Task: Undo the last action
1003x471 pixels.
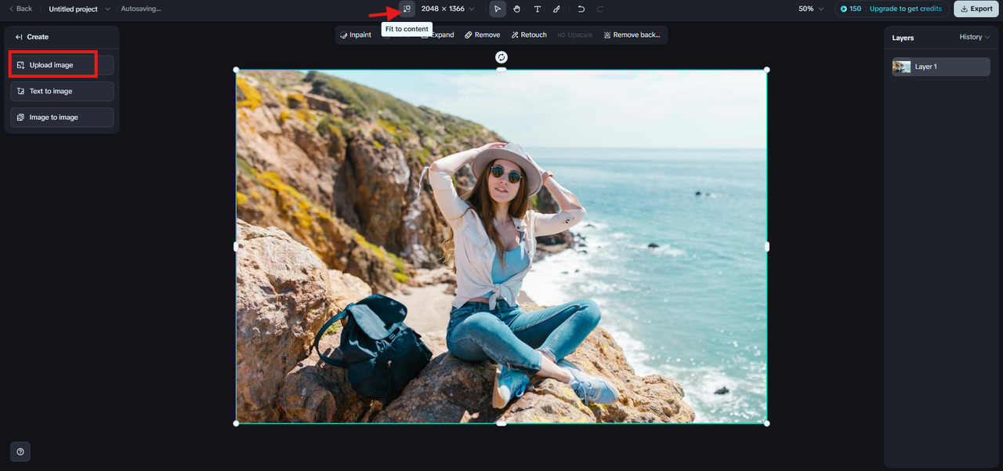Action: pos(581,9)
